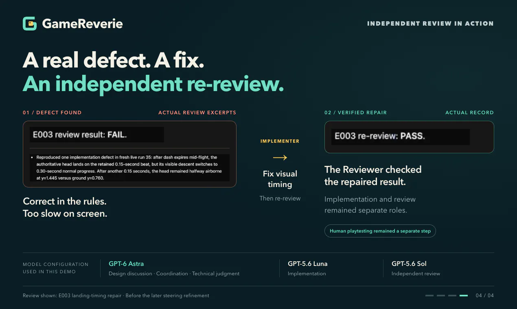Click 'E003 review result: FAIL.' text
Screen dimensions: 517x309
[80, 135]
